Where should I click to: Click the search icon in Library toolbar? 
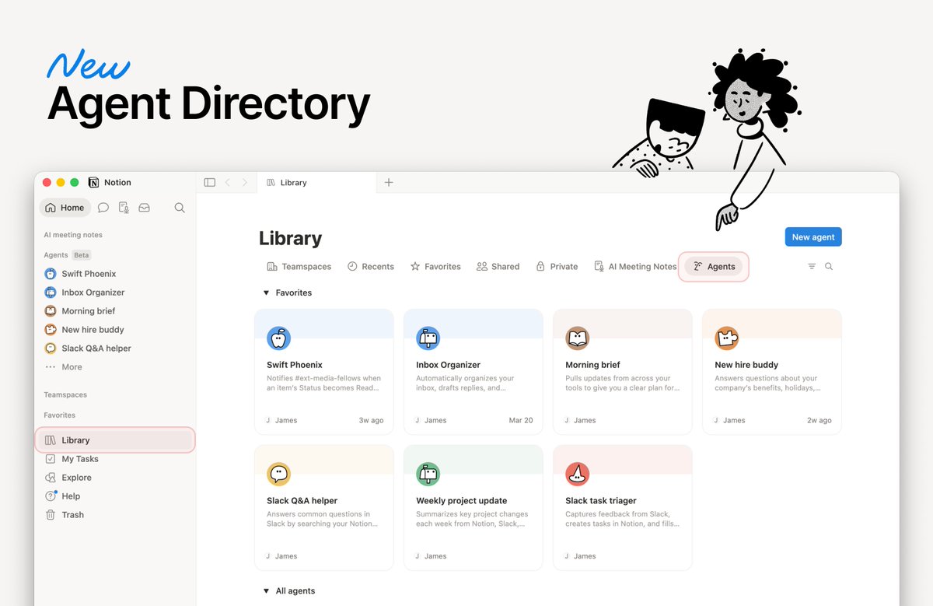coord(829,267)
